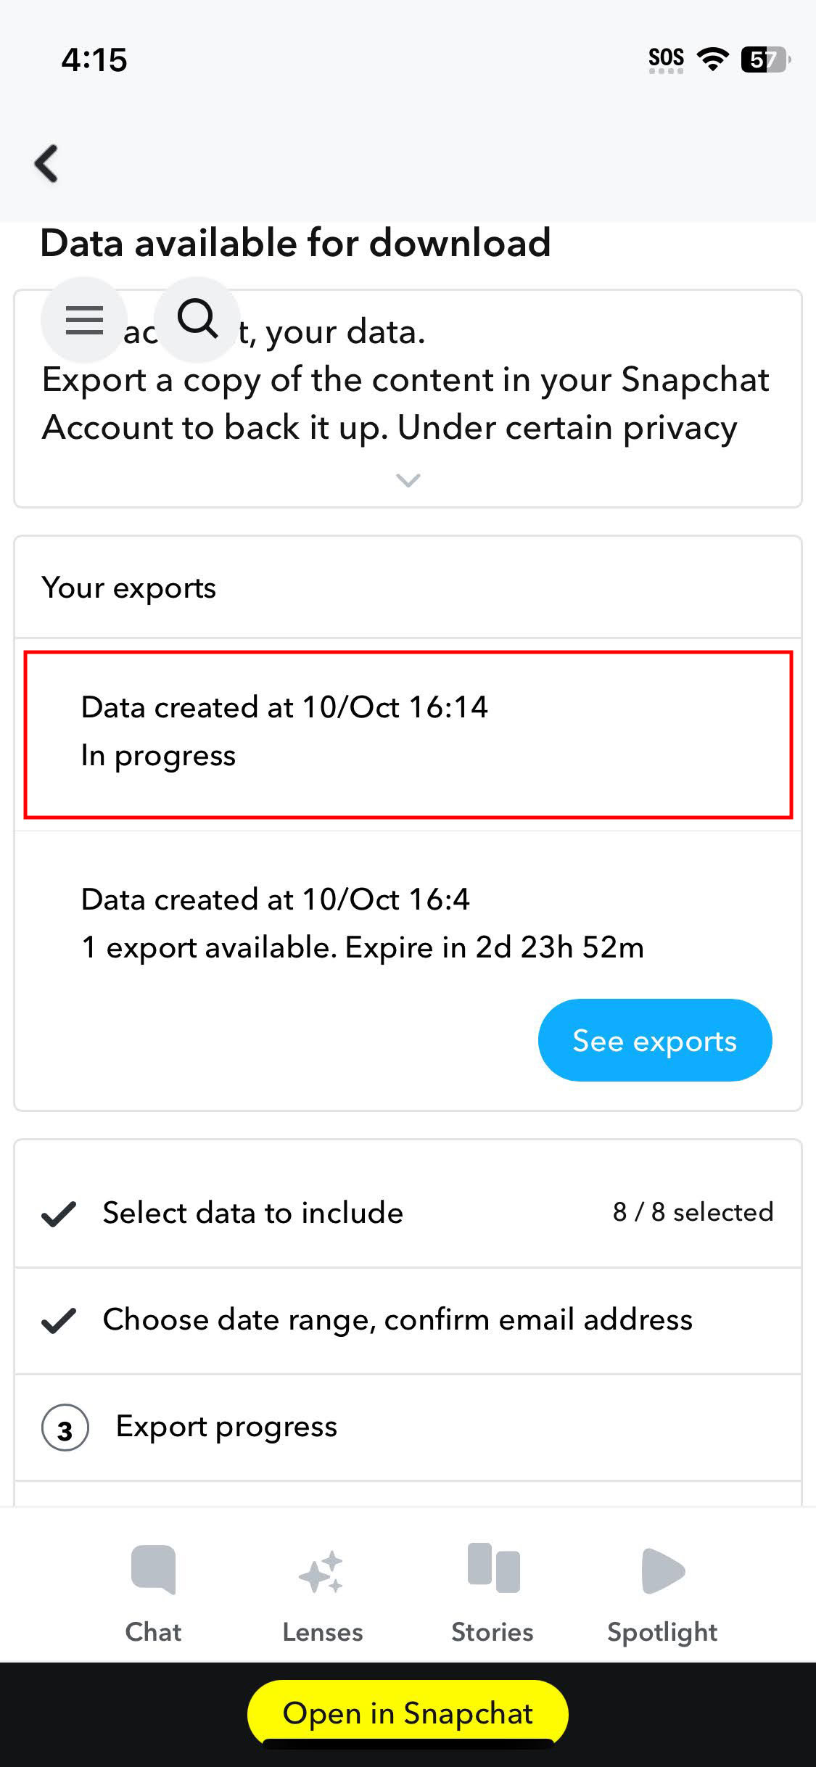816x1767 pixels.
Task: Tap the Chat bubble icon
Action: point(153,1570)
